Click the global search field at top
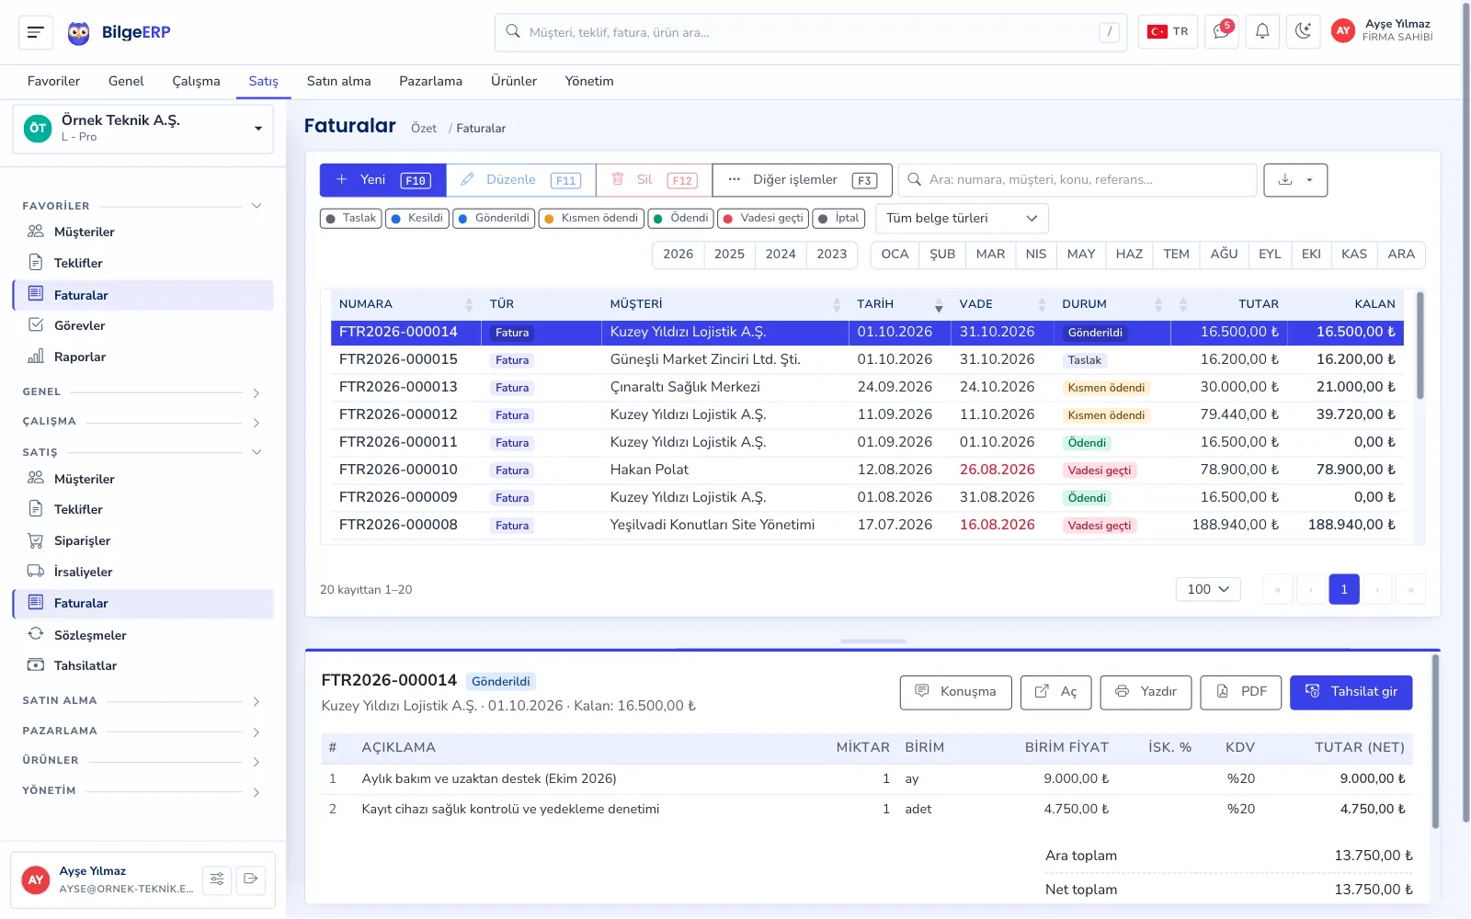The width and height of the screenshot is (1471, 919). 811,32
